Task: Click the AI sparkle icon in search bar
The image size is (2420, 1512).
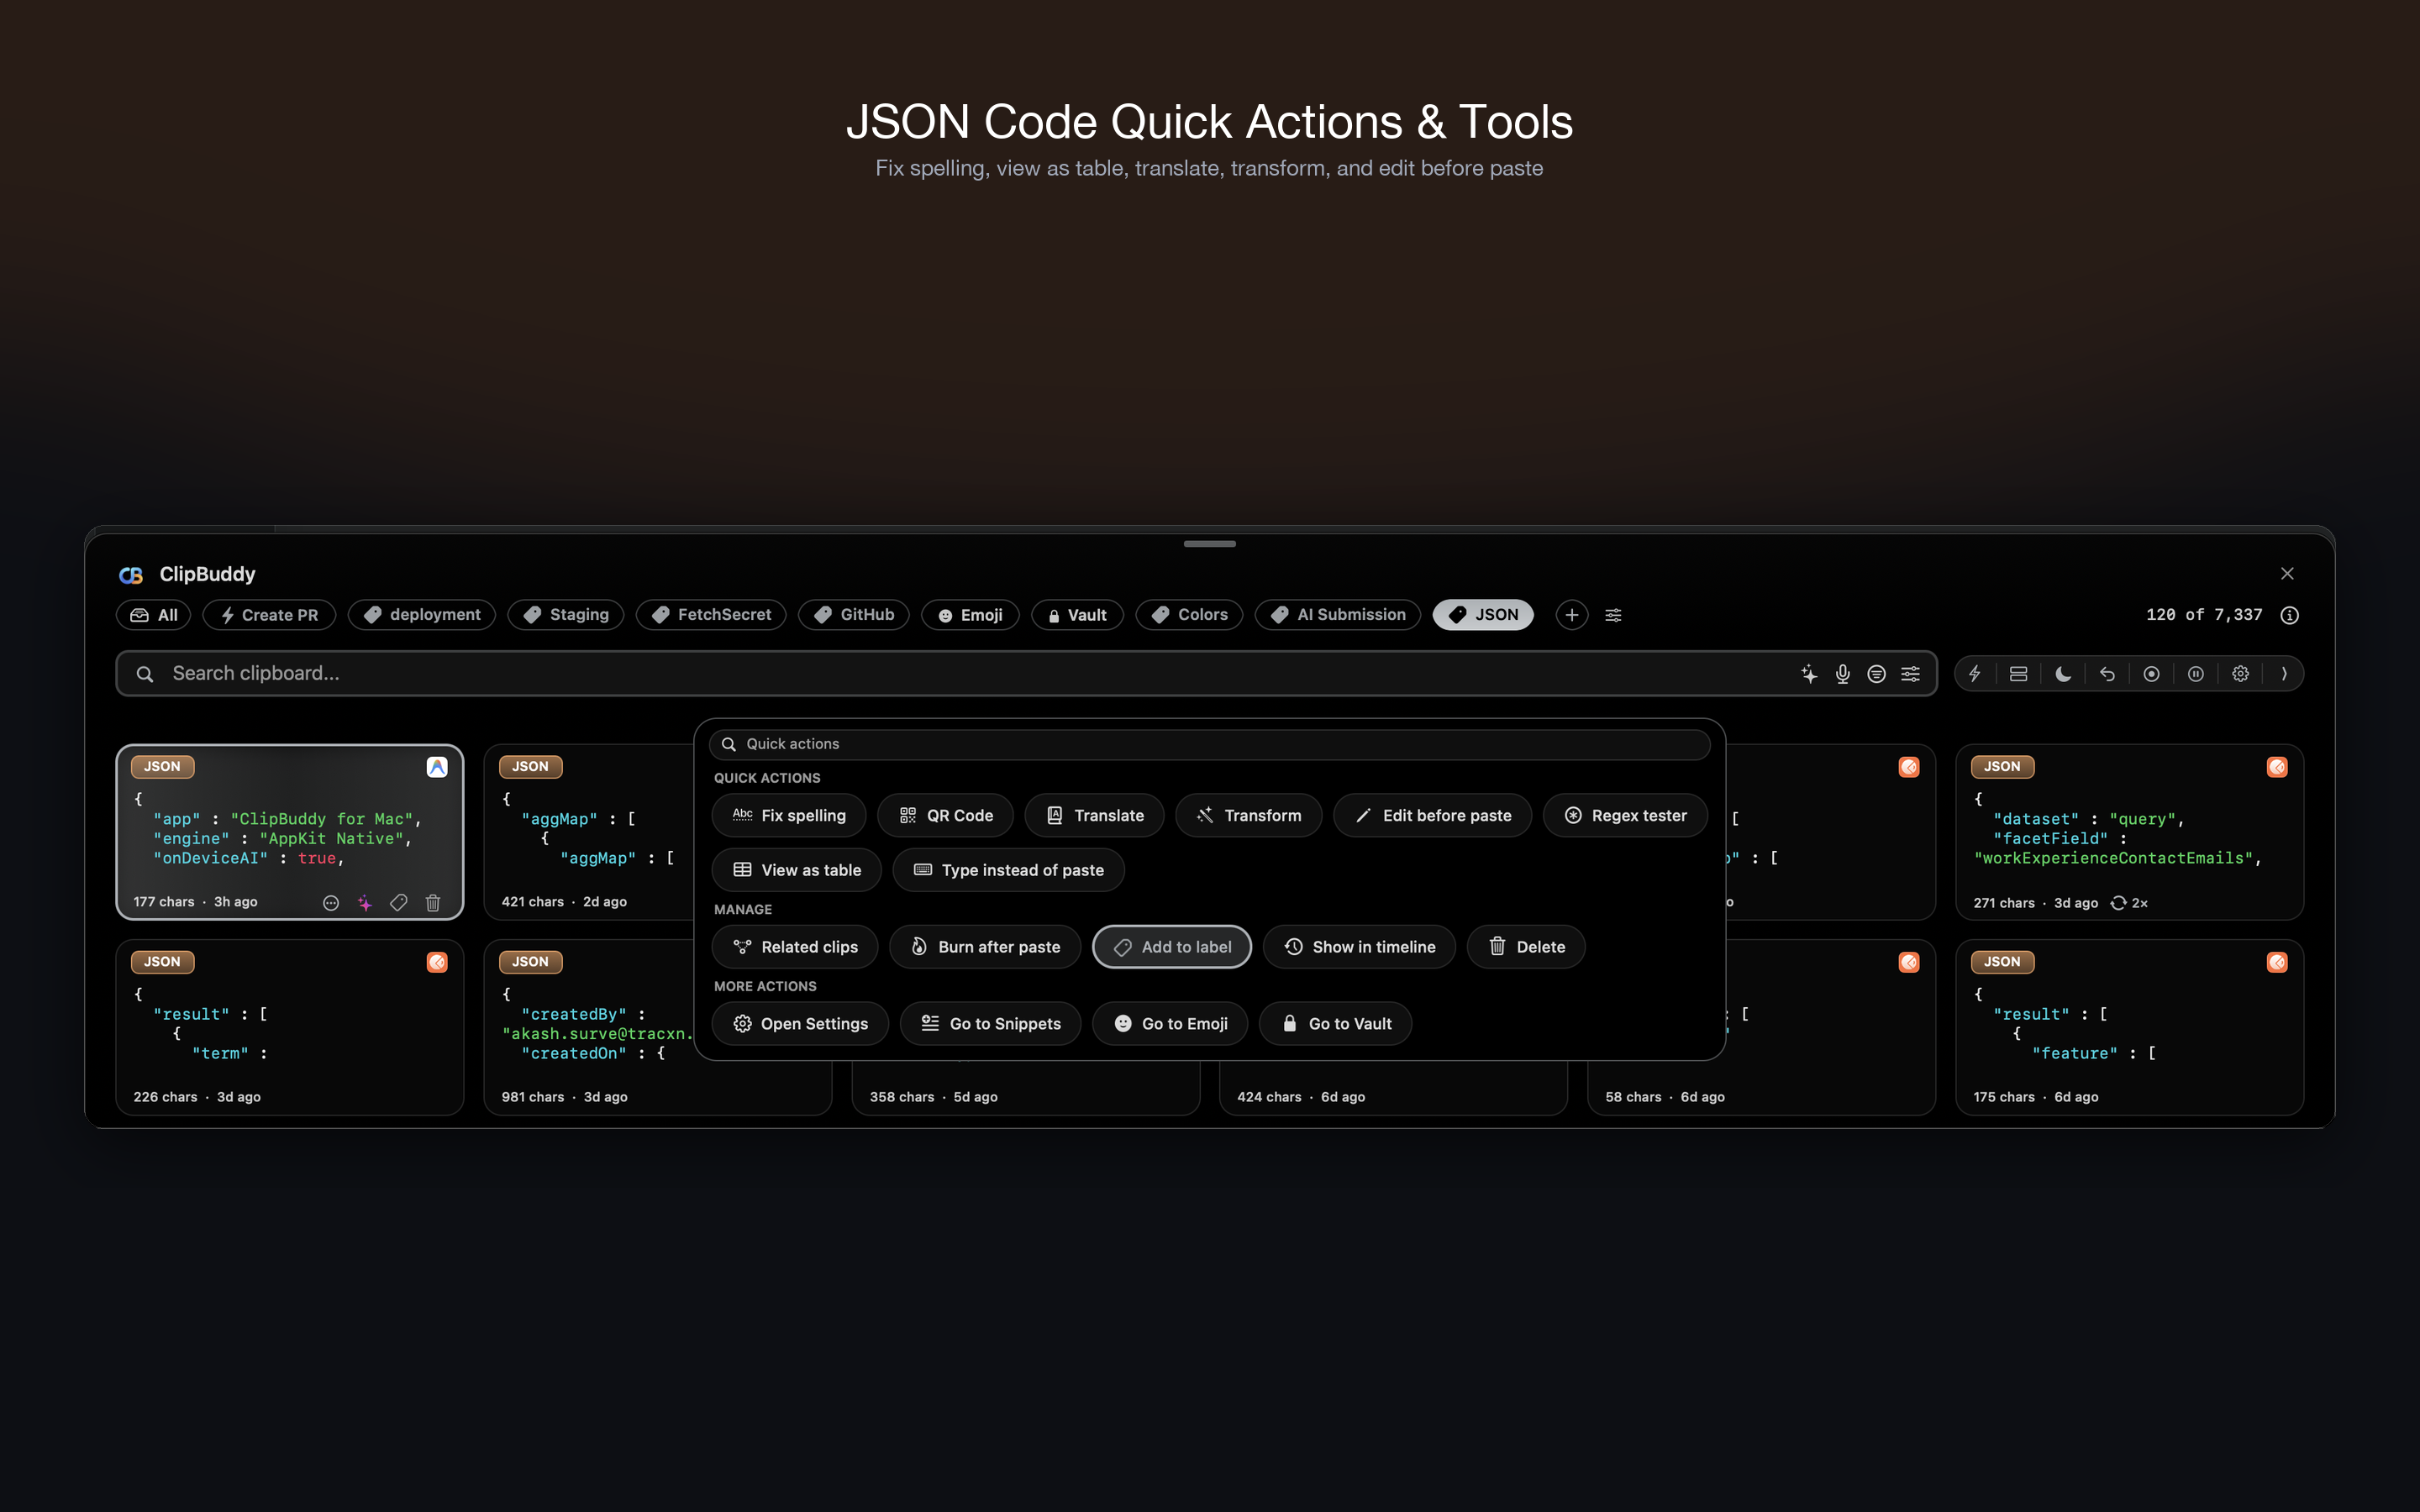Action: (x=1809, y=674)
